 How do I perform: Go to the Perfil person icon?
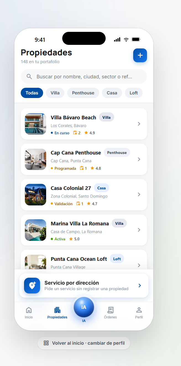[139, 310]
